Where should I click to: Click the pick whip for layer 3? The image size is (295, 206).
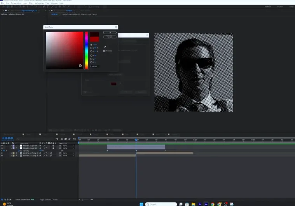(60, 153)
